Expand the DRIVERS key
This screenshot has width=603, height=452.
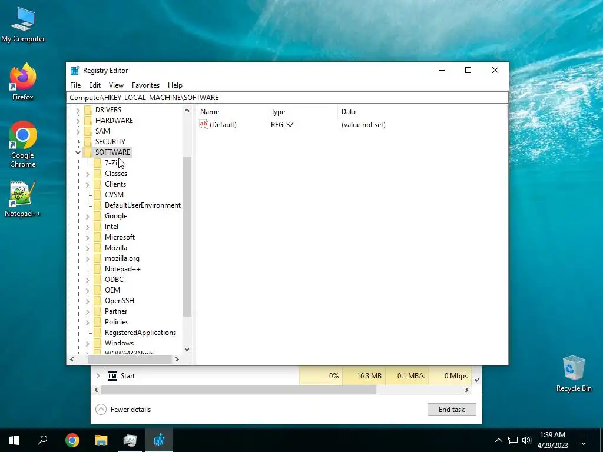[x=78, y=110]
